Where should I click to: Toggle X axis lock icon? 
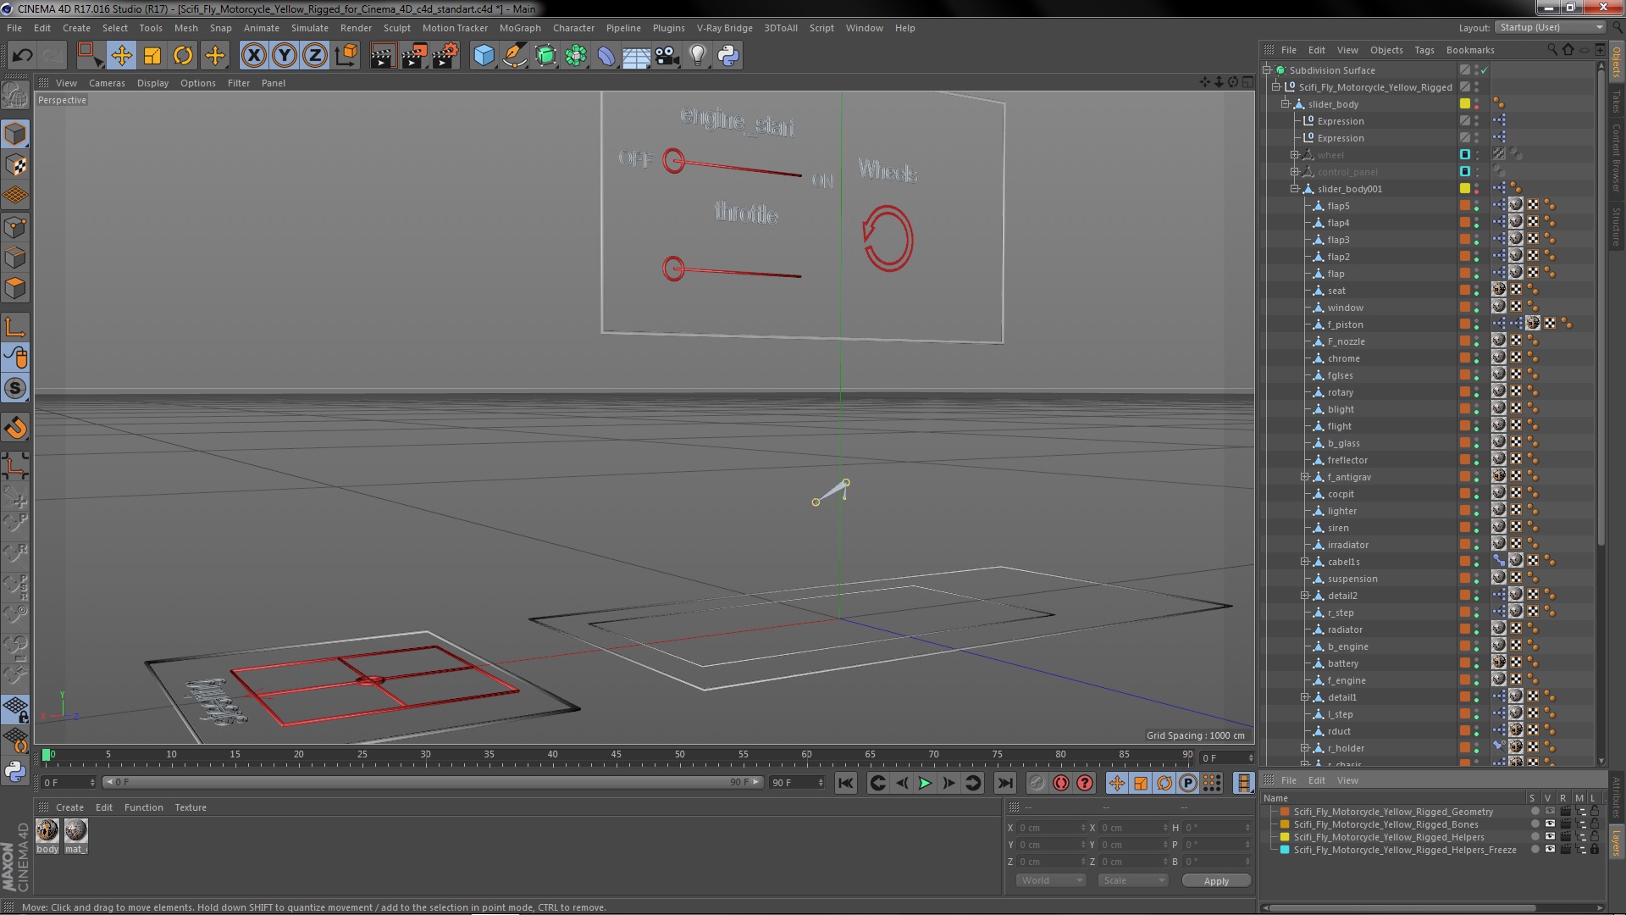pos(253,56)
